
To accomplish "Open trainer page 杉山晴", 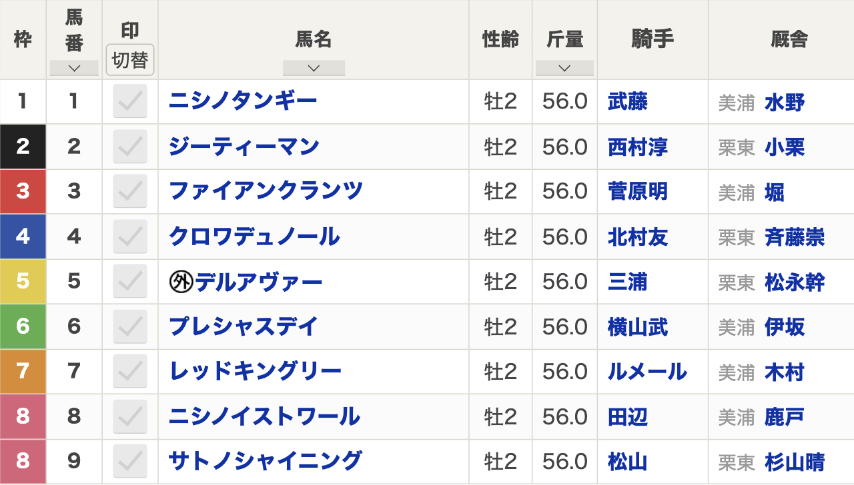I will pos(795,462).
